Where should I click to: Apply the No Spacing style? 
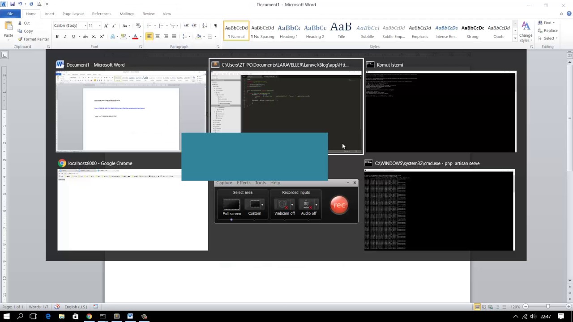click(x=262, y=31)
